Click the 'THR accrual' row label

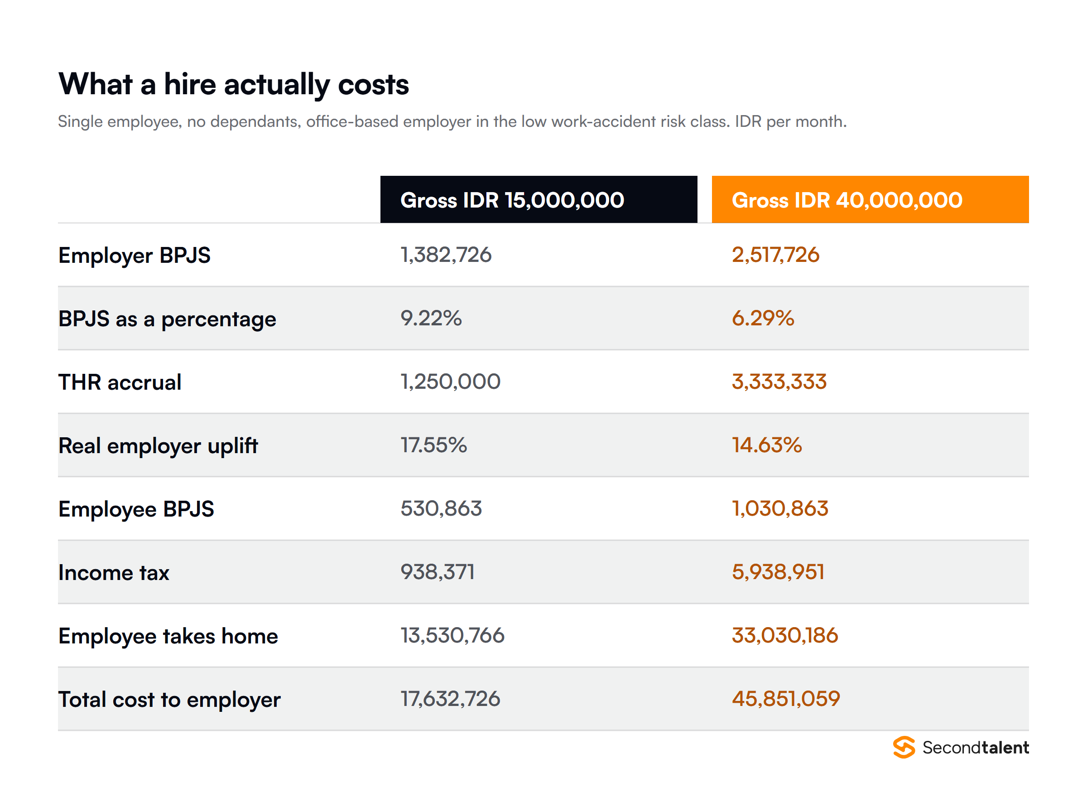(120, 382)
